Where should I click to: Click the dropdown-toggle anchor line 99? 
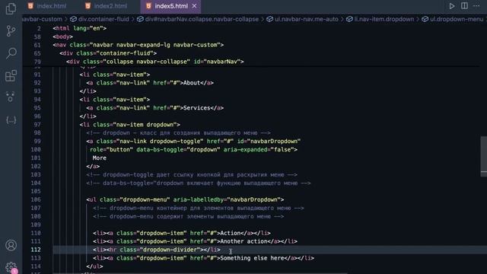point(193,142)
